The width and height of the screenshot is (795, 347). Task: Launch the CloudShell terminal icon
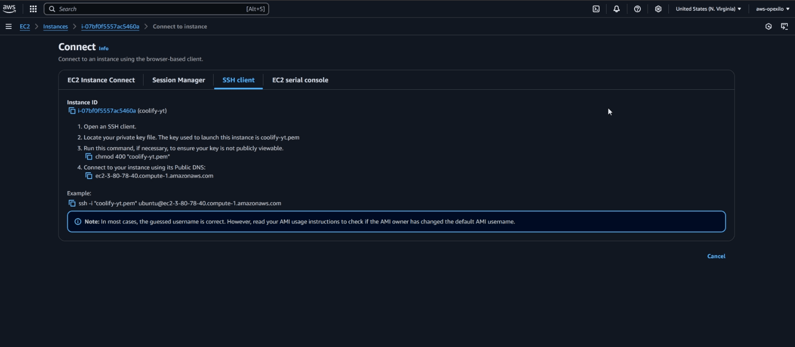click(x=596, y=9)
